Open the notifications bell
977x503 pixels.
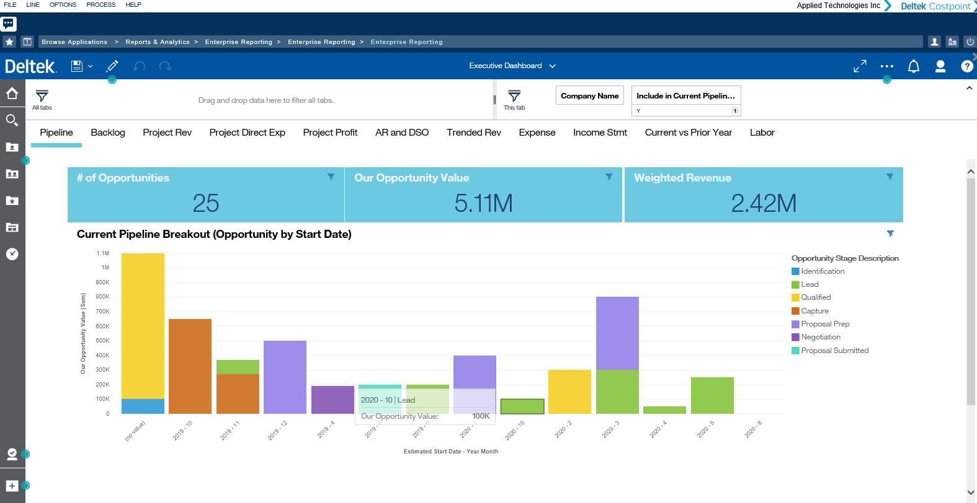(x=913, y=66)
